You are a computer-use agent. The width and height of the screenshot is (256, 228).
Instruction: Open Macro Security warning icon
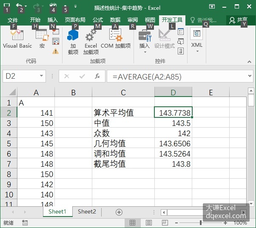56,51
